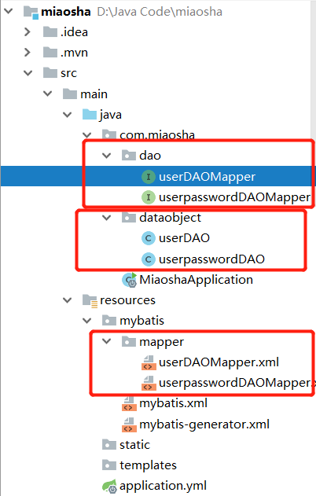Click the MiaoshaApplication Spring Boot class icon
The height and width of the screenshot is (496, 316).
click(x=130, y=280)
